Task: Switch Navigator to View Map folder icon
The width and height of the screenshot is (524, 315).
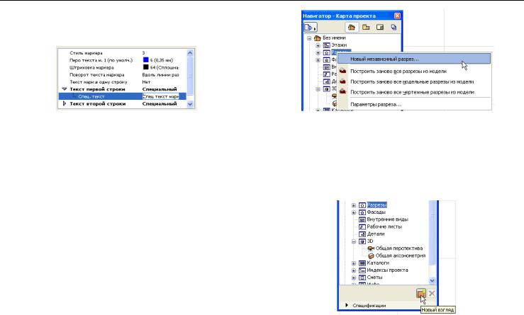Action: coord(366,28)
